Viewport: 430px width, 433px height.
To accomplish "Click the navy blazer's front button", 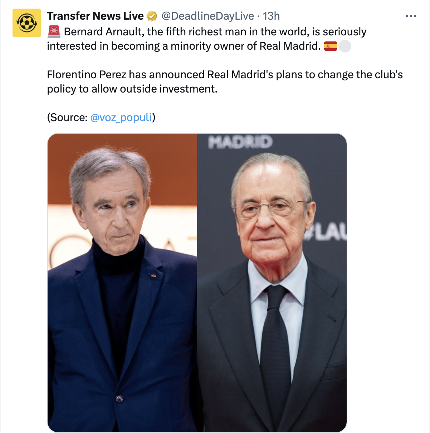I will click(x=119, y=398).
